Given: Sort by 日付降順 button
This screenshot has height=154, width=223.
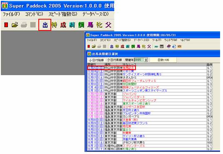Looking at the screenshot, I should (x=96, y=60).
